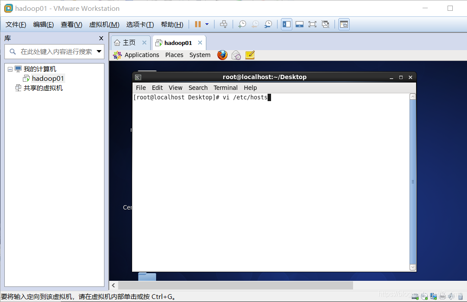Screen dimensions: 467x302
Task: Maximize the VMware Workstation window
Action: pos(450,8)
